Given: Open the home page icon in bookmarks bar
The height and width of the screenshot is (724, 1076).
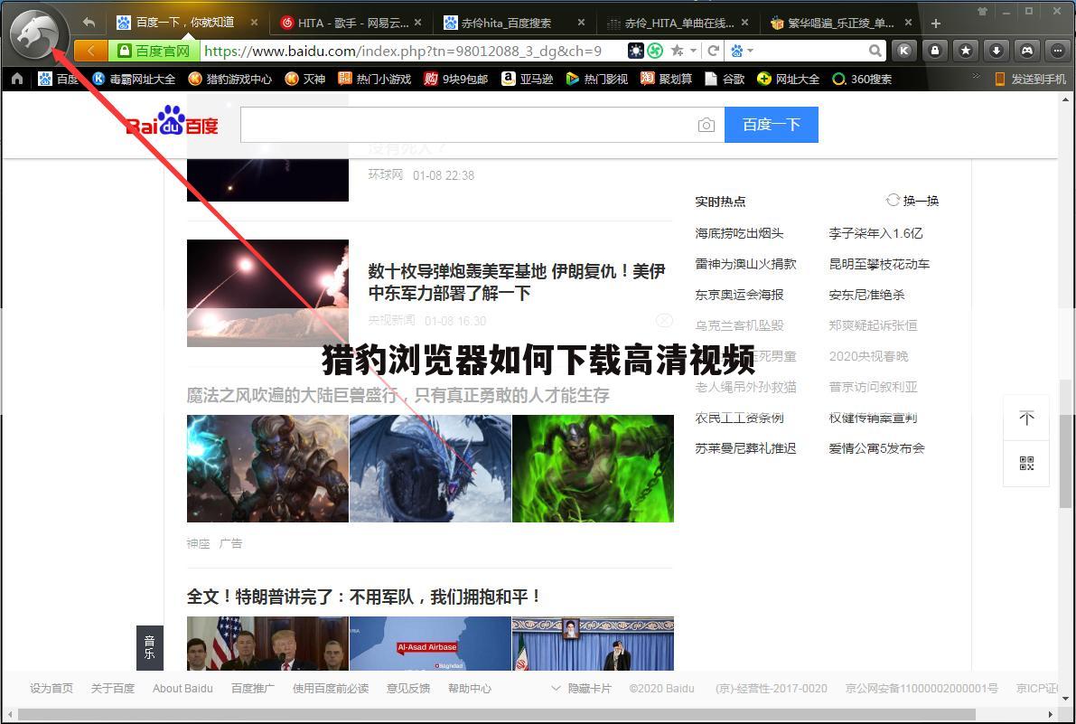Looking at the screenshot, I should tap(17, 79).
